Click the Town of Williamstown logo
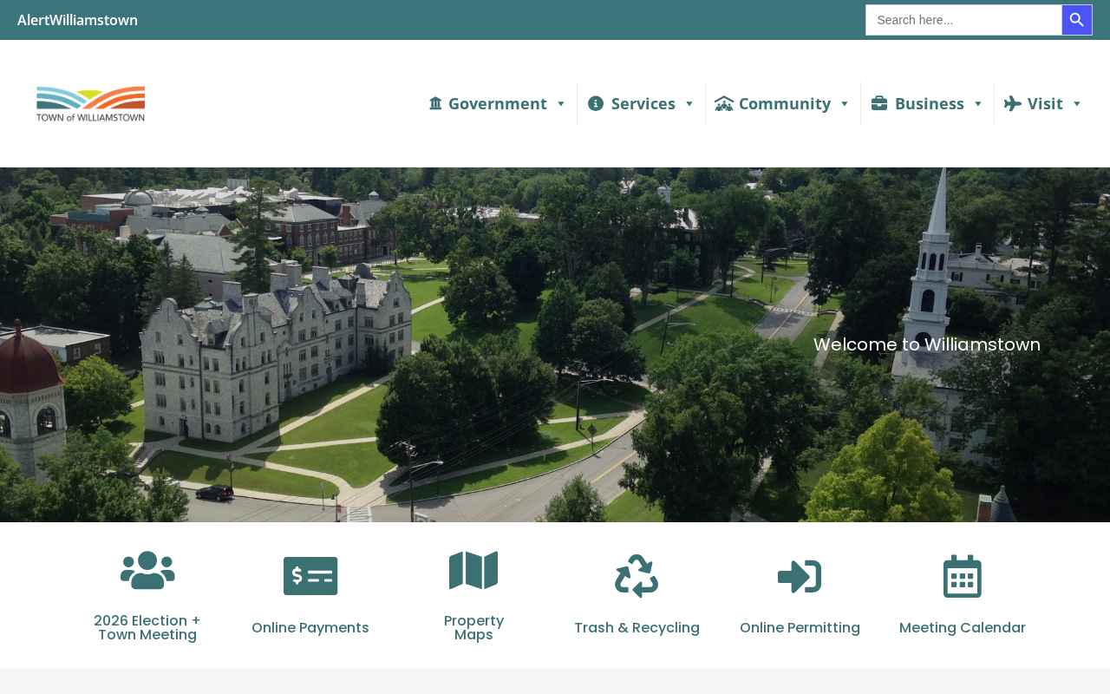 pos(90,104)
